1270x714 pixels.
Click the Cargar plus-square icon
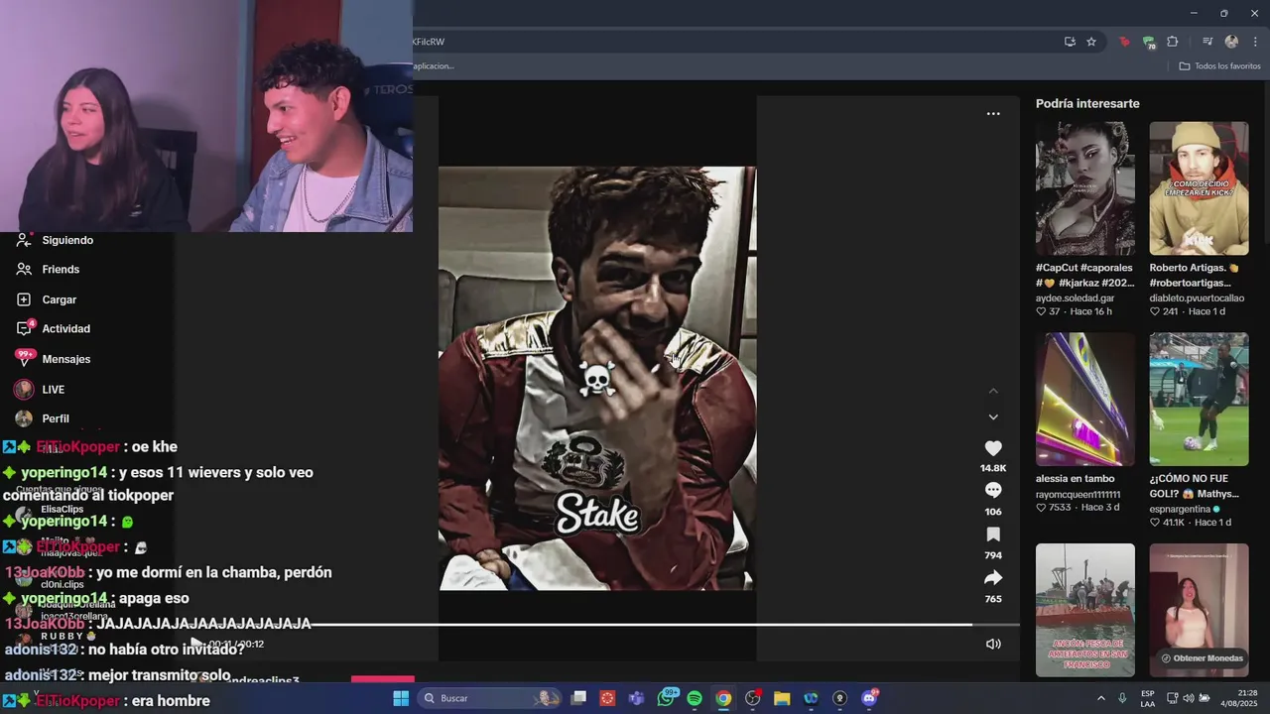coord(24,299)
